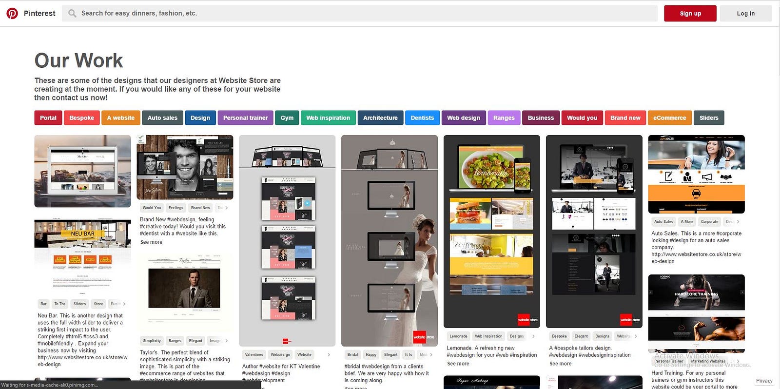
Task: Expand tag row starting with Bridal
Action: coord(431,354)
